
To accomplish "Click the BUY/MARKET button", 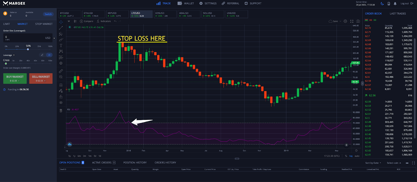I will click(15, 78).
